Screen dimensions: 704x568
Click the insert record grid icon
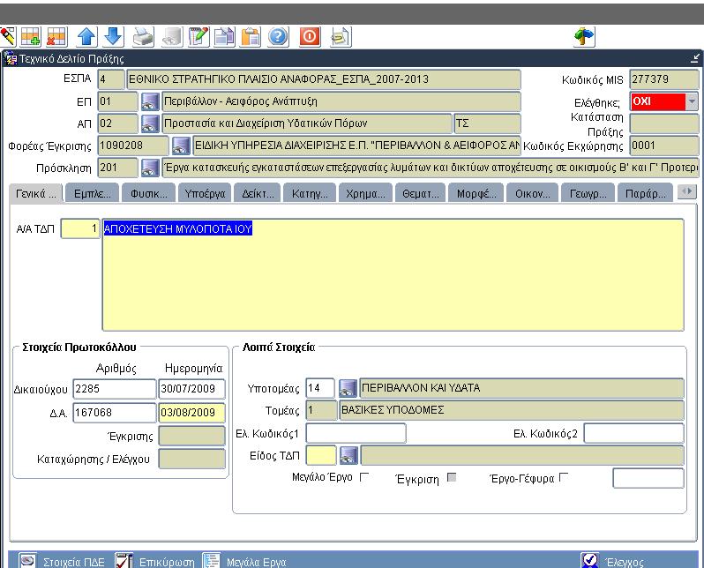coord(31,36)
